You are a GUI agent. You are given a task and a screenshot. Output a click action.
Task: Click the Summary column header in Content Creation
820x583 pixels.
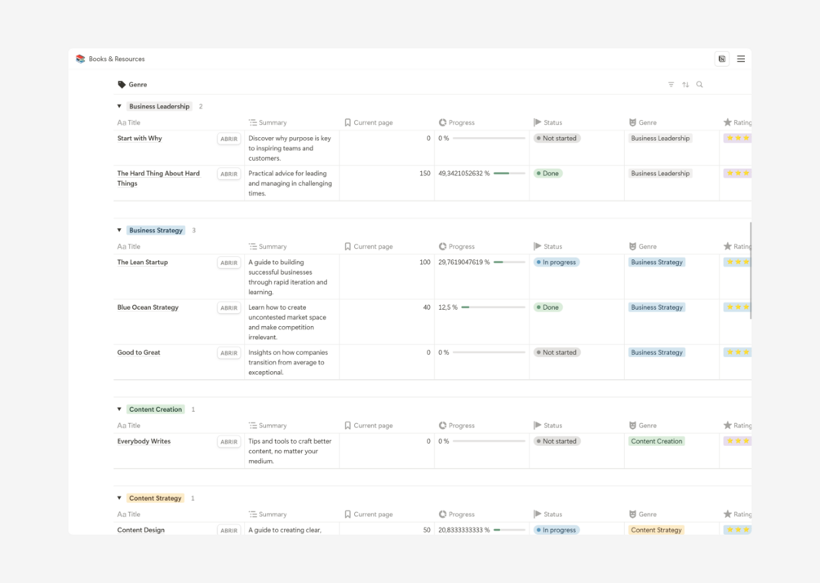click(x=273, y=426)
